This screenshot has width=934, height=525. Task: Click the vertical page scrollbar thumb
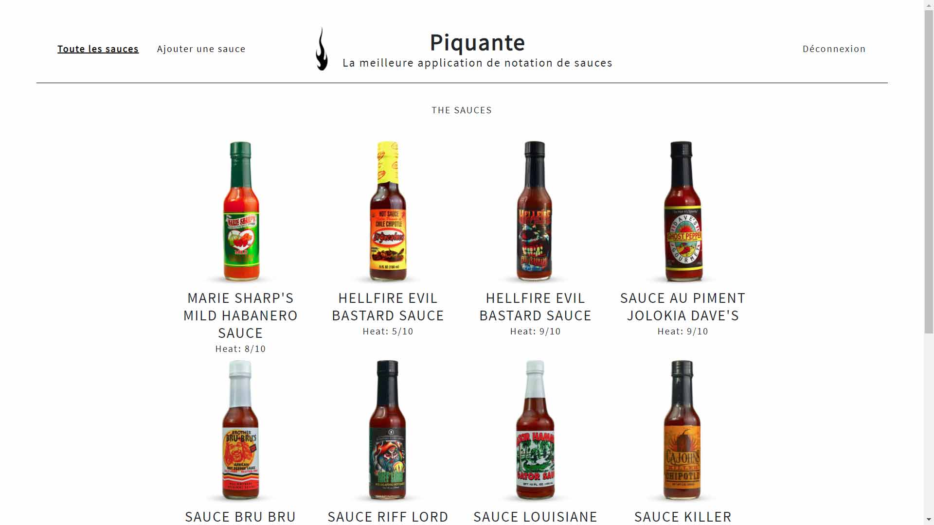click(929, 171)
